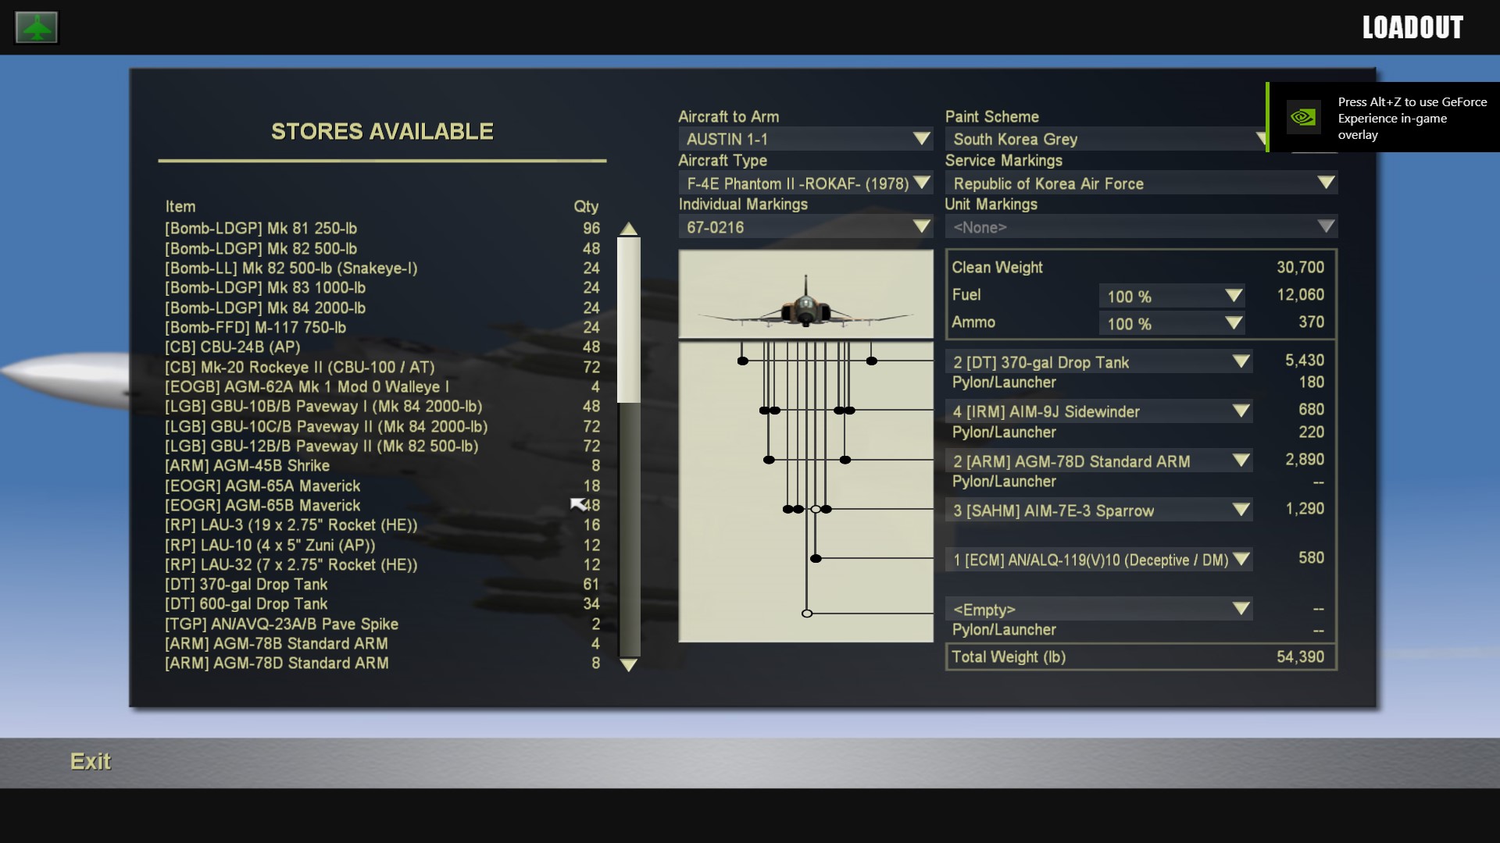Open the AN/ALQ-119(V)10 ECM station dropdown

pos(1099,560)
